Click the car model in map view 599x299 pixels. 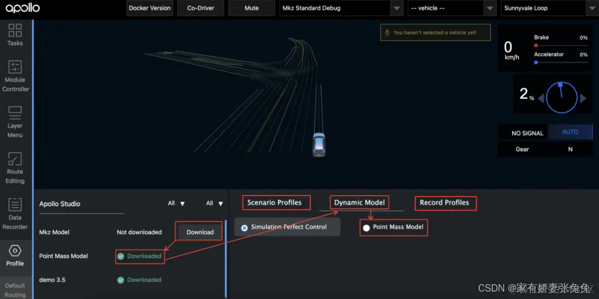(x=319, y=145)
